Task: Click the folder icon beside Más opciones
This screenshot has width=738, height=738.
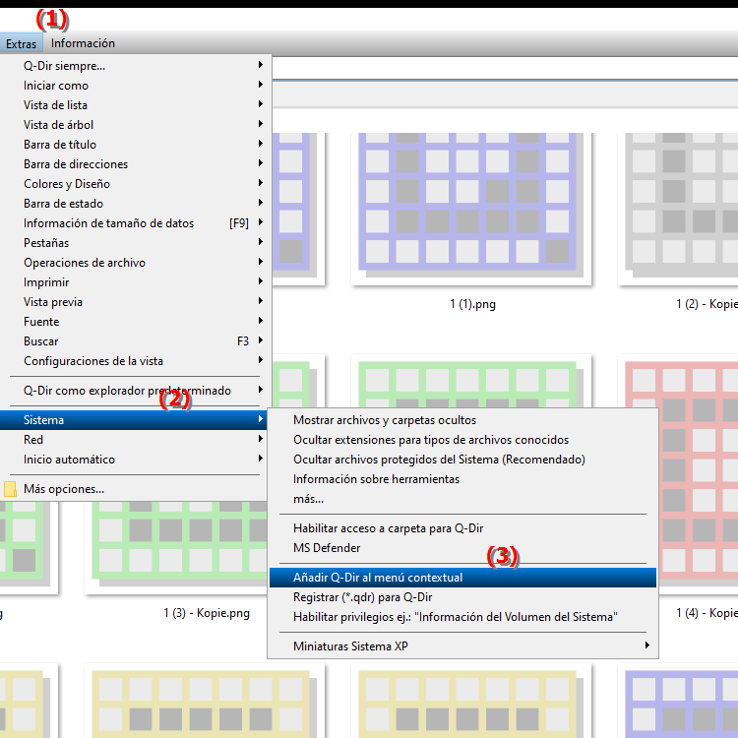Action: [10, 489]
